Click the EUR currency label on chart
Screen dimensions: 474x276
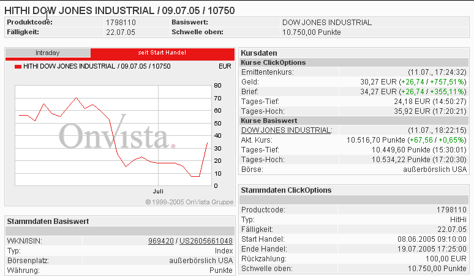(225, 66)
